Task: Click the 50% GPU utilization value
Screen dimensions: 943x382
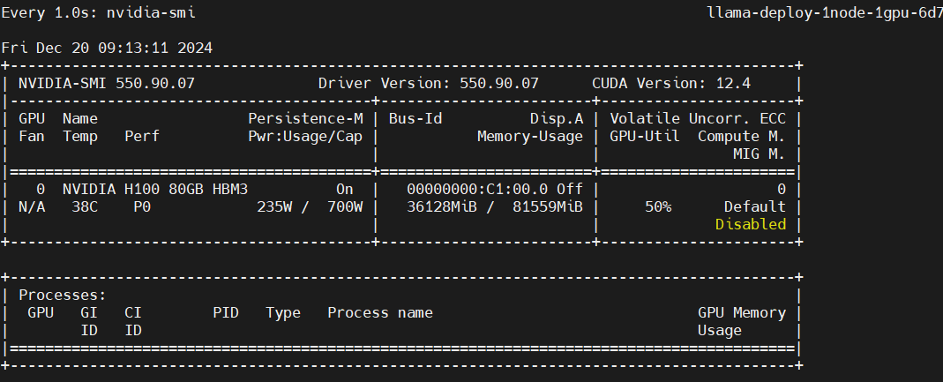Action: click(x=657, y=206)
